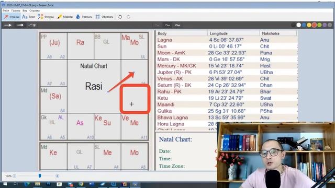Screen dimensions: 335x188
Task: Click the Lagna row in table
Action: point(227,40)
